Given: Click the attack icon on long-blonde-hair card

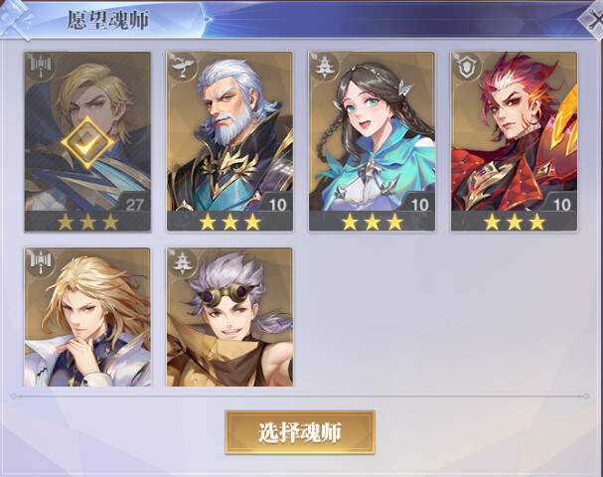Looking at the screenshot, I should click(x=41, y=262).
